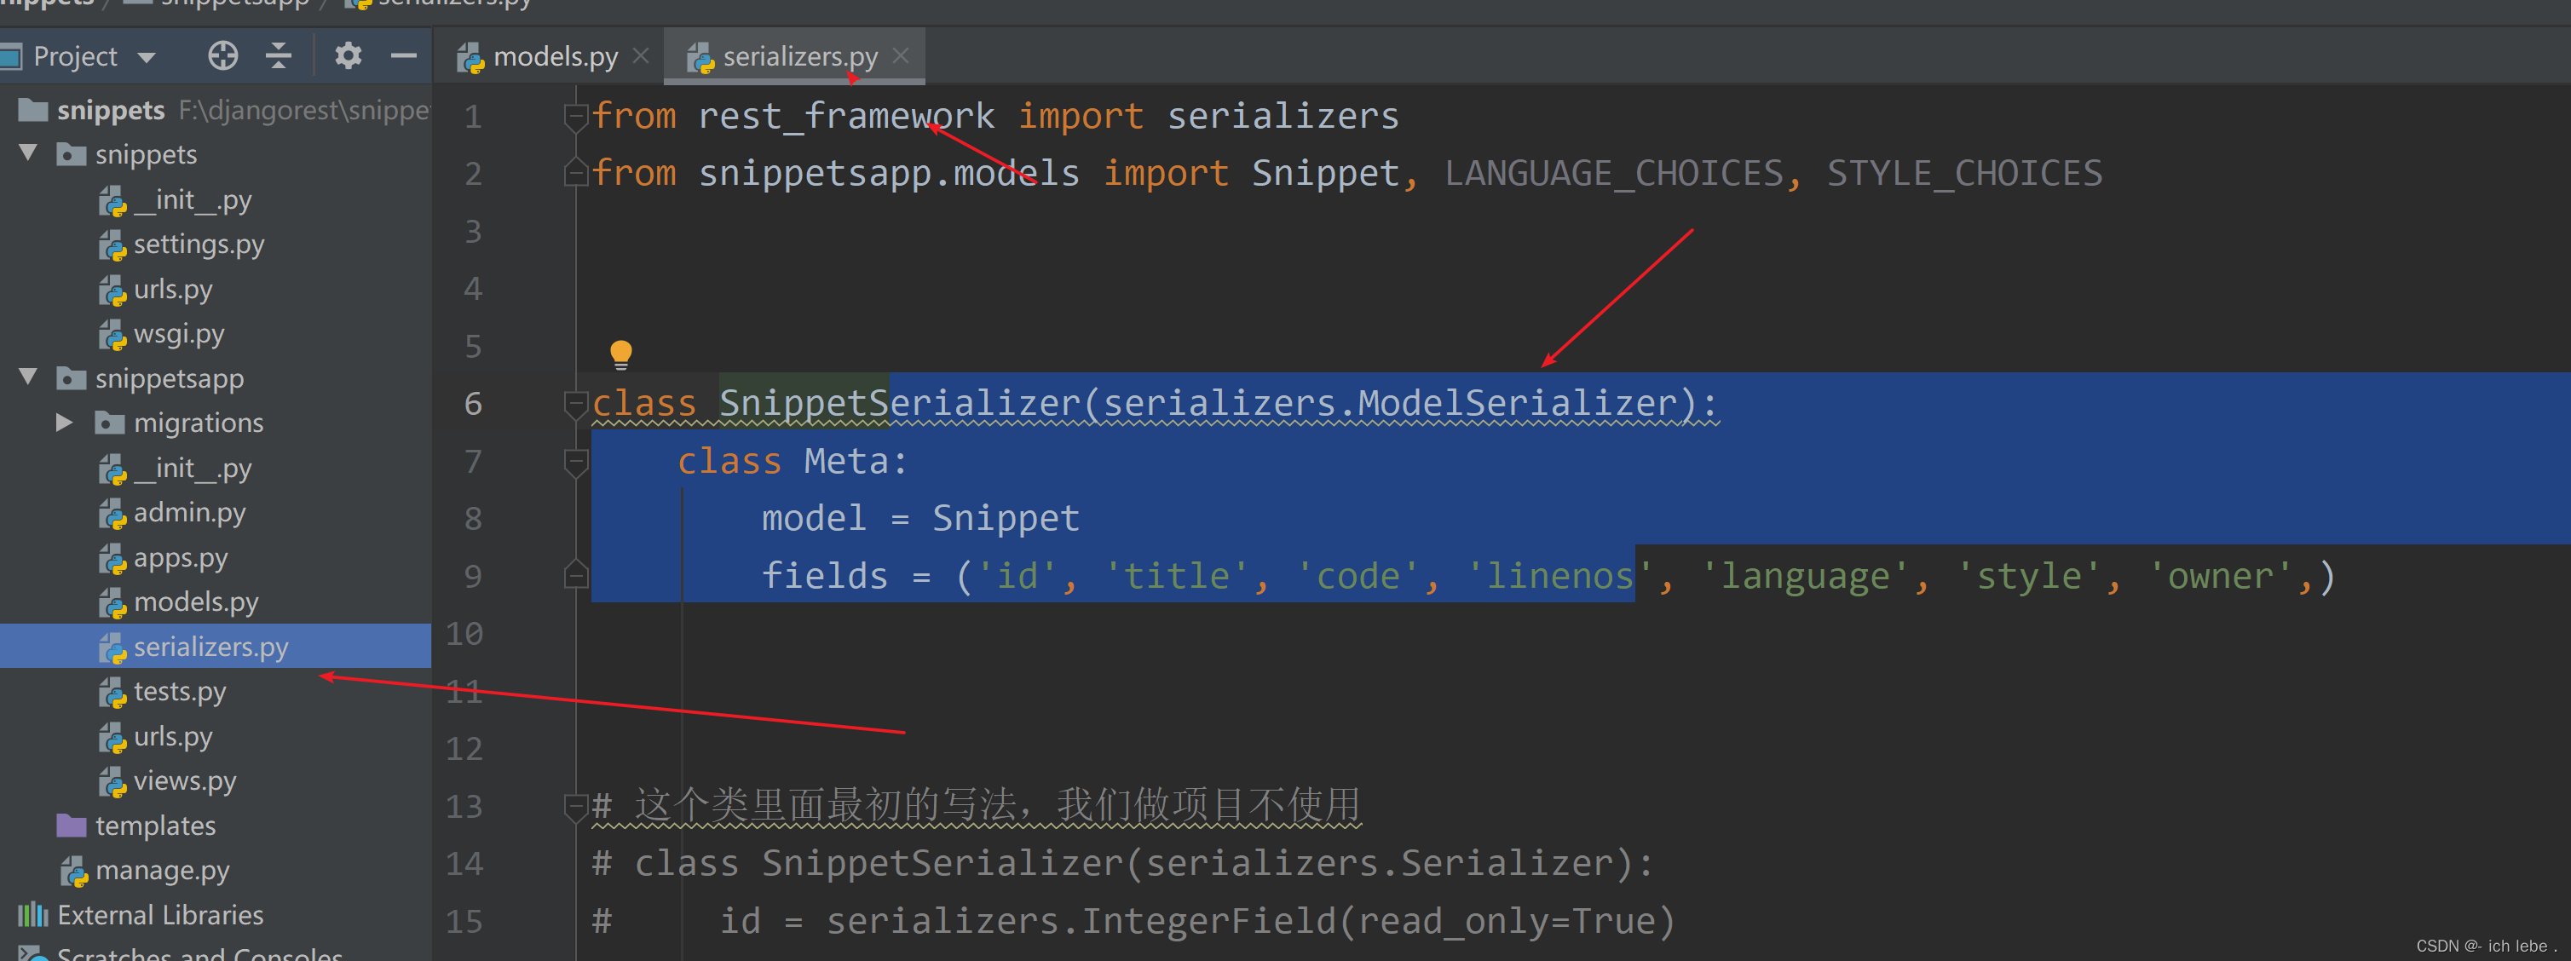
Task: Open the Project view dropdown
Action: [147, 58]
